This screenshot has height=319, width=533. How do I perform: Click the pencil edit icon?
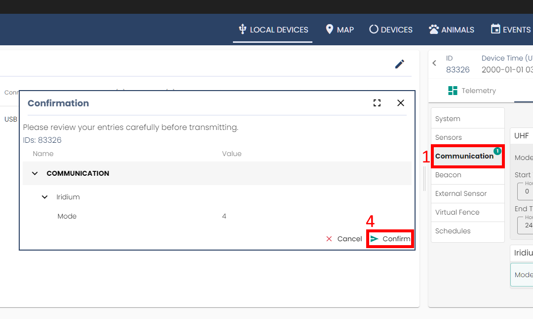[x=400, y=64]
